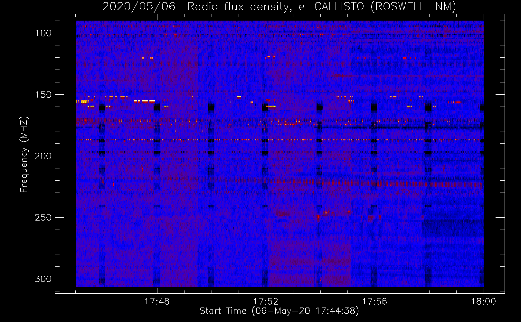Click the 17:52 time axis label
Image resolution: width=521 pixels, height=322 pixels.
pos(266,302)
